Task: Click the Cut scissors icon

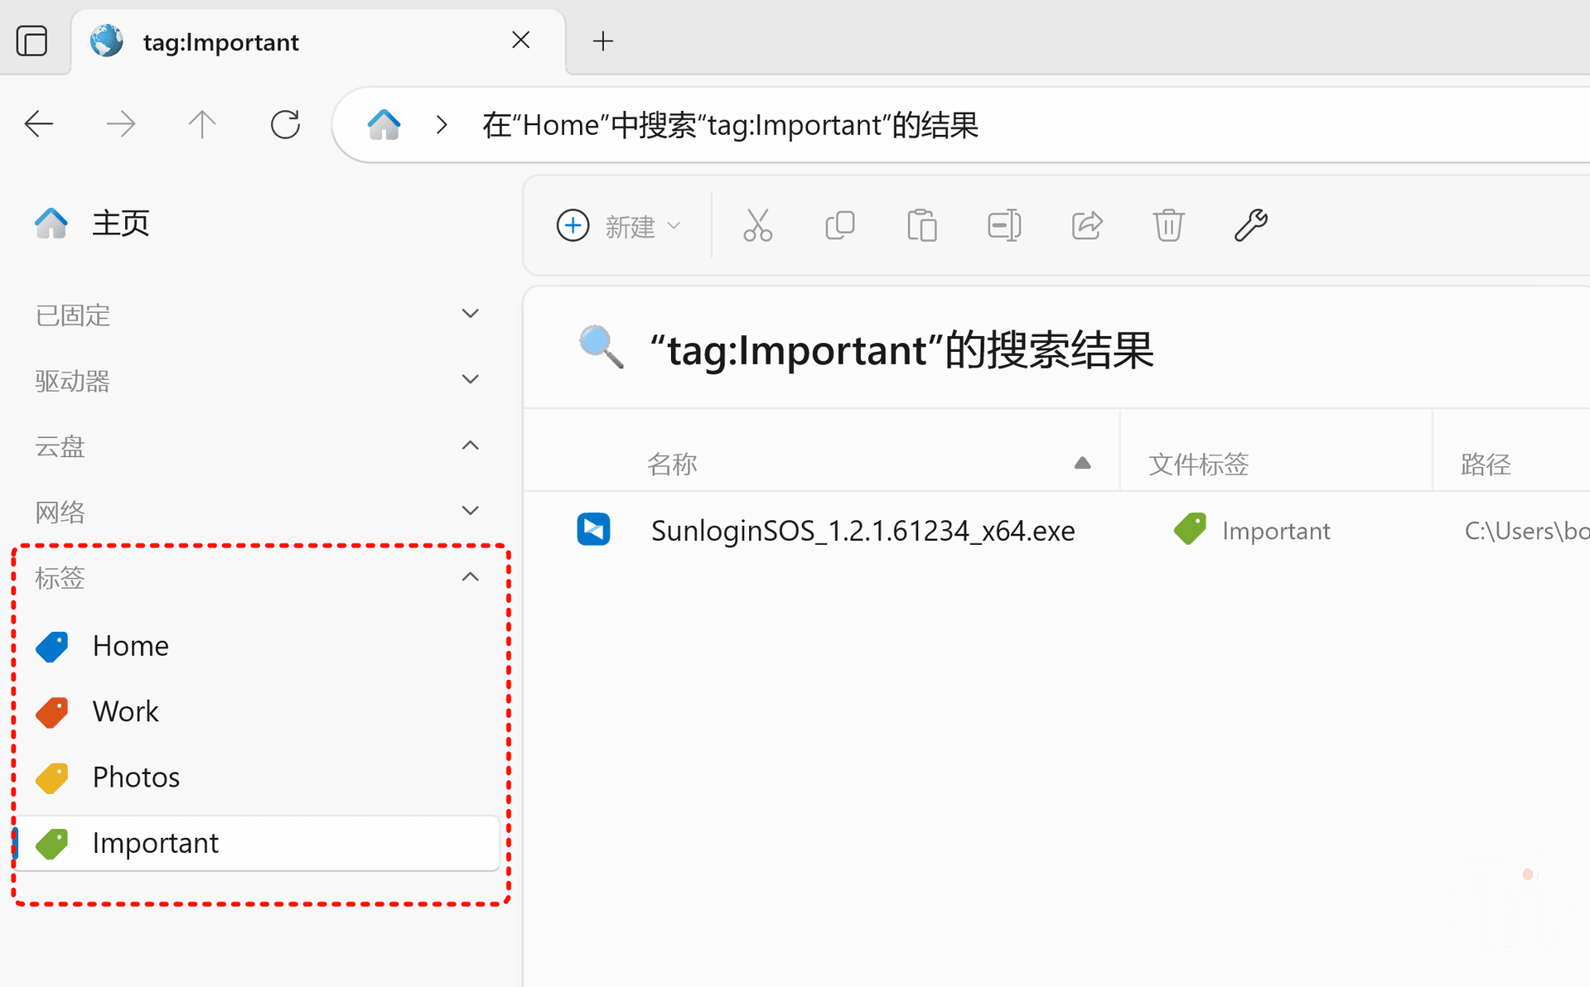Action: pyautogui.click(x=757, y=225)
